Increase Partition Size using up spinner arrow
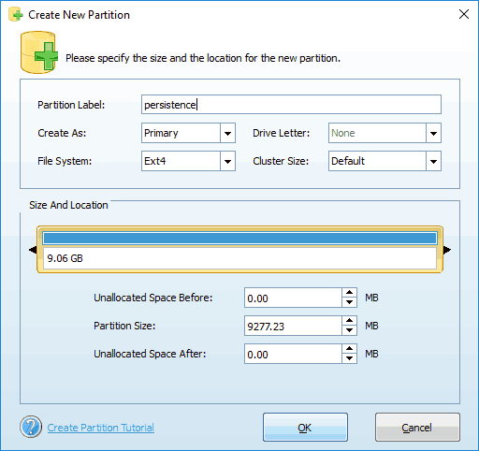Screen dimensions: 479x451 [349, 321]
